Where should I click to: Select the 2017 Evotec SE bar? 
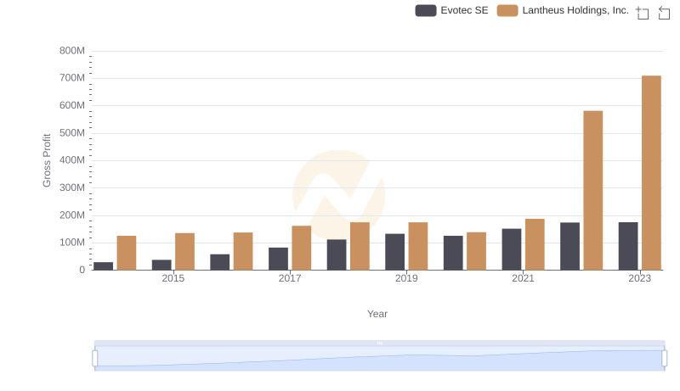279,259
